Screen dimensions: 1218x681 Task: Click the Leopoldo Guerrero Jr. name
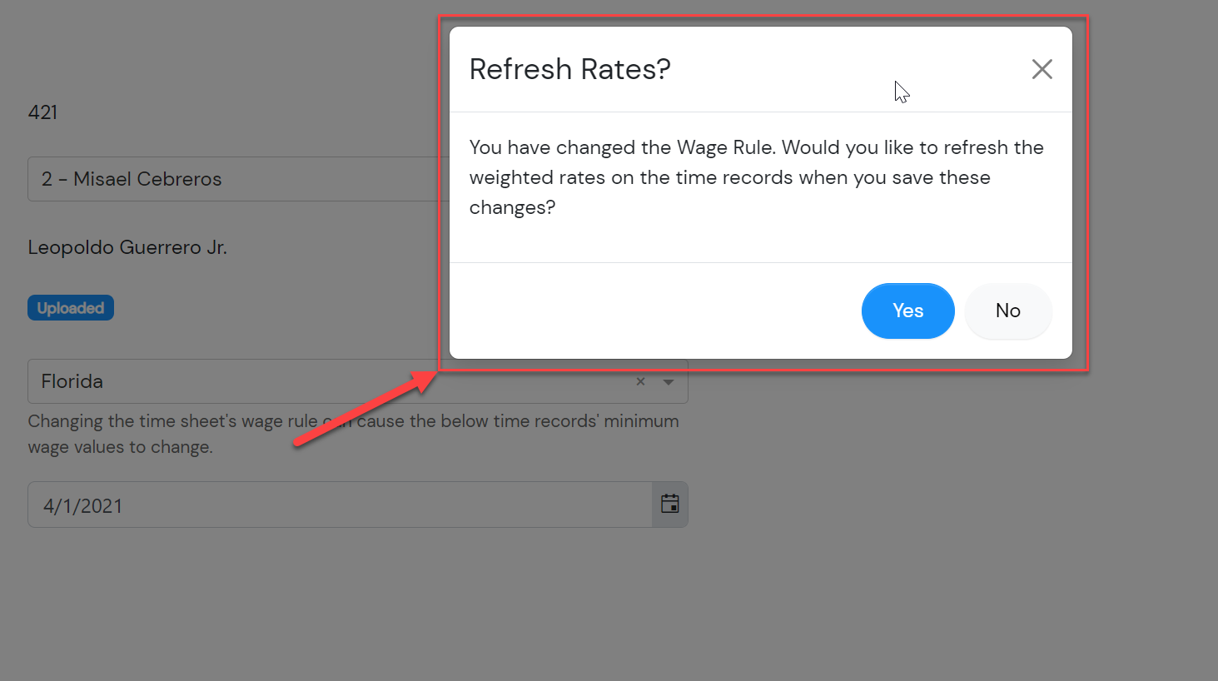coord(127,247)
